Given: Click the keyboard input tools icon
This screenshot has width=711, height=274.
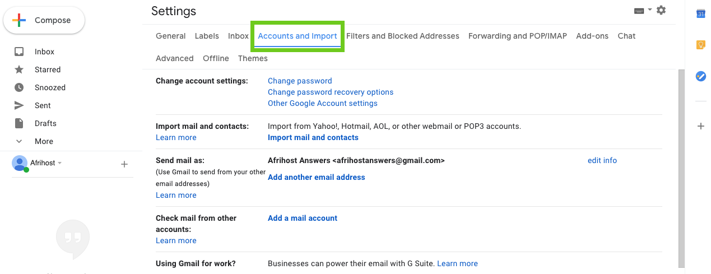Looking at the screenshot, I should point(639,11).
